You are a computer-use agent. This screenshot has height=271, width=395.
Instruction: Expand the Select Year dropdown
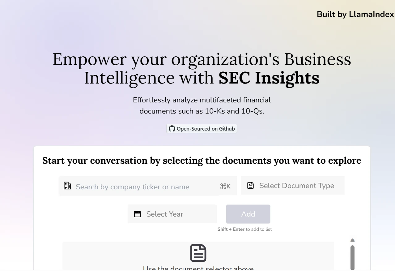172,214
